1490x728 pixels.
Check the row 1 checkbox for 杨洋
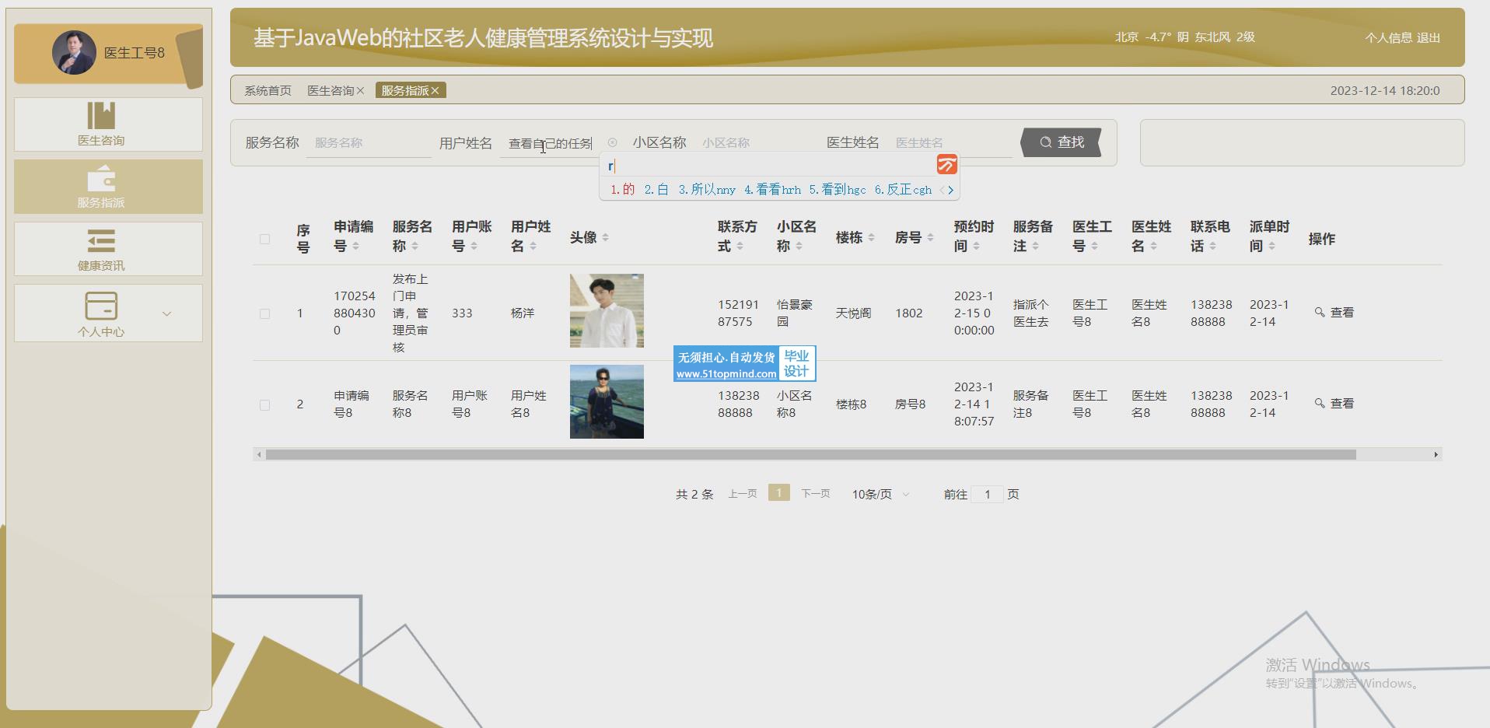point(264,313)
